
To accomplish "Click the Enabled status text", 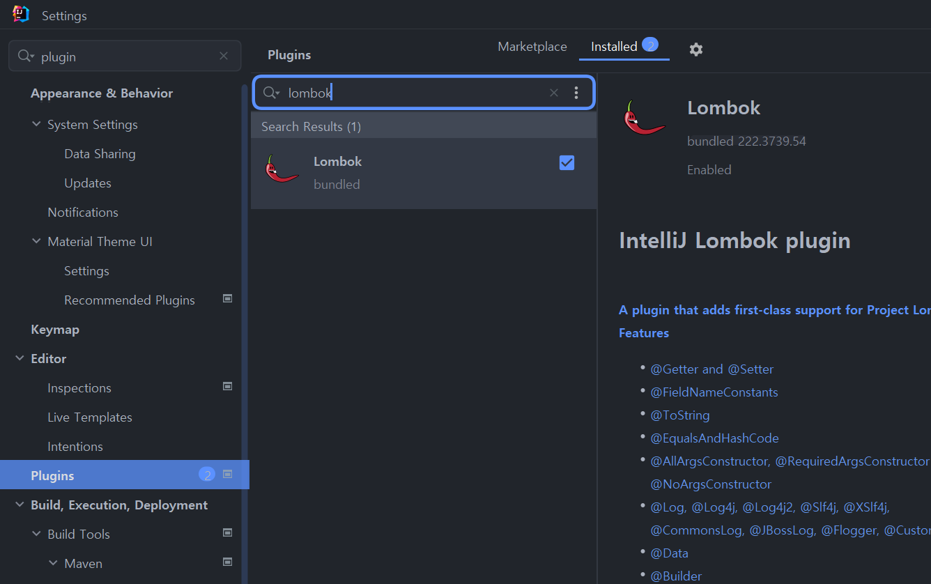I will pyautogui.click(x=709, y=170).
